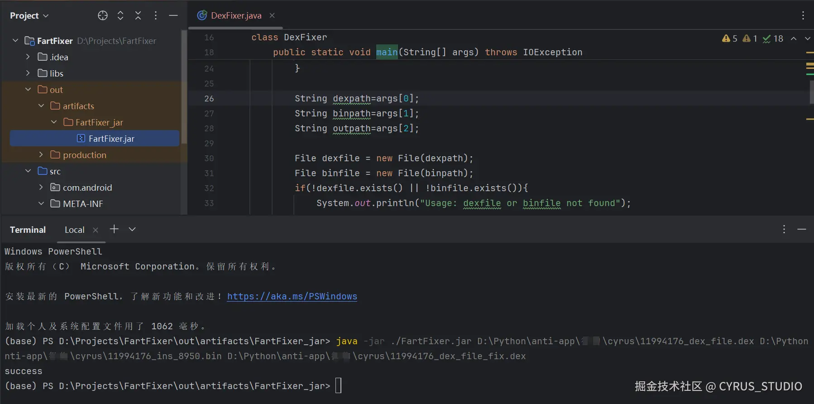Image resolution: width=814 pixels, height=404 pixels.
Task: Open the aka.ms/PSWindows link
Action: point(292,296)
